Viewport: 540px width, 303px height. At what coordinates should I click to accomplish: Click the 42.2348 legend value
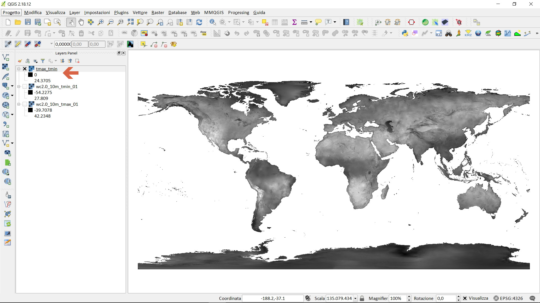click(x=42, y=116)
